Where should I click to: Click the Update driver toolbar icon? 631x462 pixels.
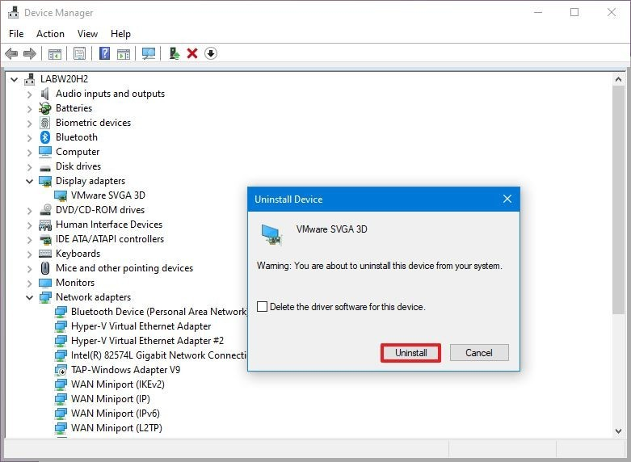tap(174, 53)
